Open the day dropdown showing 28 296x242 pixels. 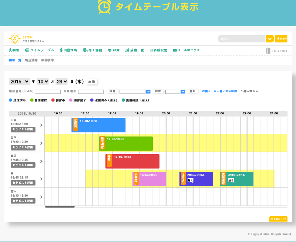61,82
